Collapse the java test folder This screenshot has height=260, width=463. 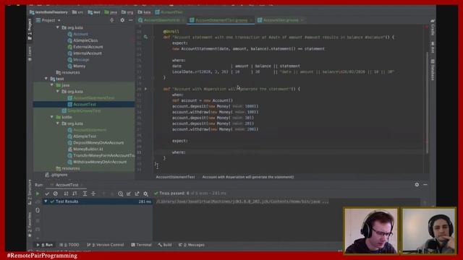52,85
